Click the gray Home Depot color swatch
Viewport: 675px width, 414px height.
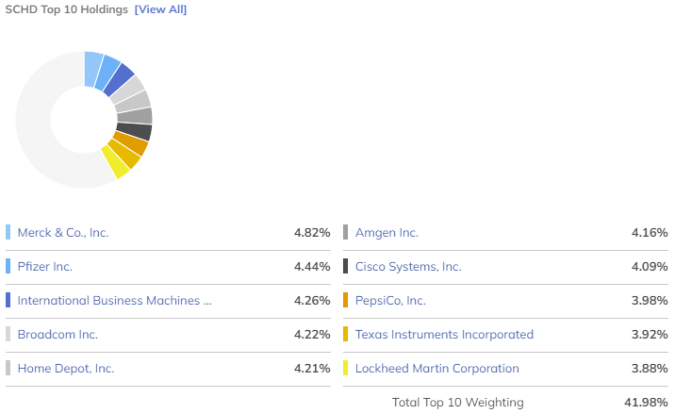[8, 369]
